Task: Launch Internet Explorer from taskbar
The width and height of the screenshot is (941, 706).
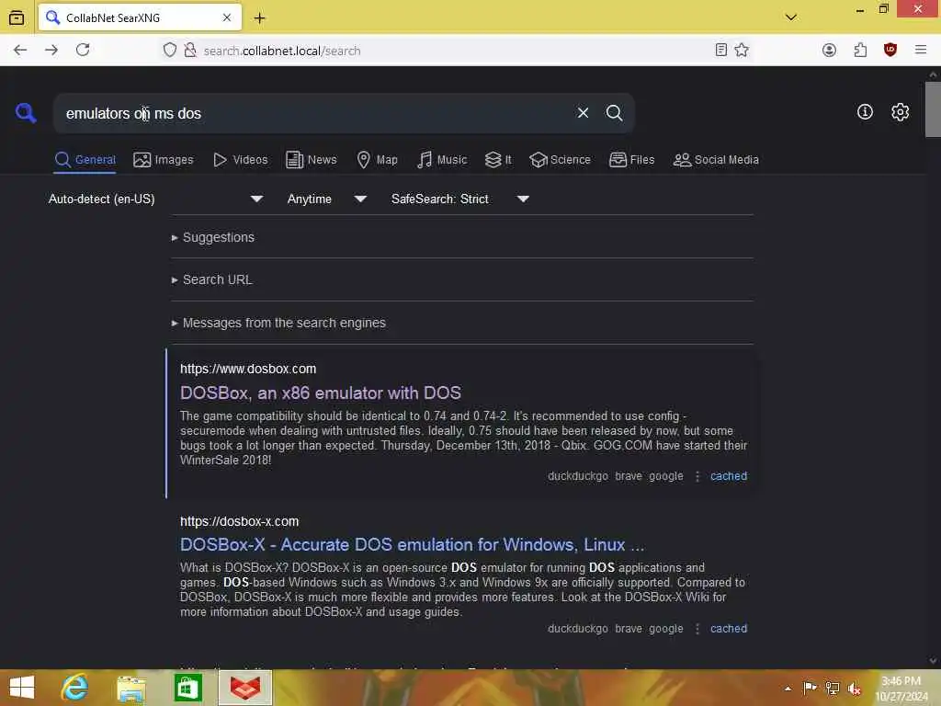Action: [x=74, y=688]
